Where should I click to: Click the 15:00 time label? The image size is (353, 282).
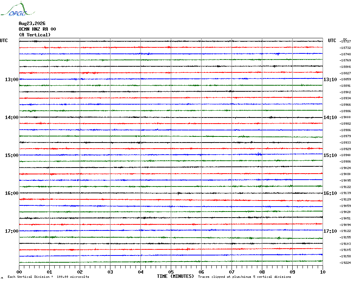coord(12,155)
